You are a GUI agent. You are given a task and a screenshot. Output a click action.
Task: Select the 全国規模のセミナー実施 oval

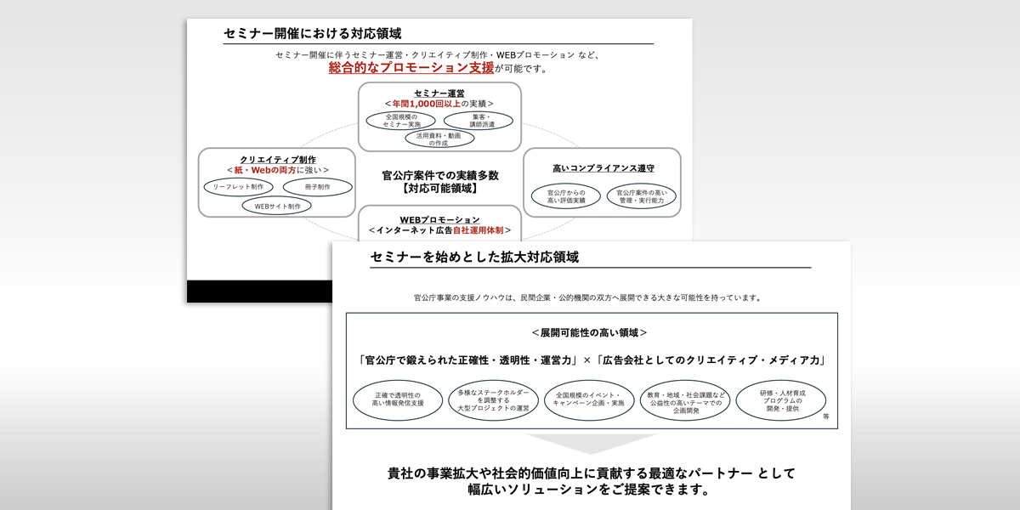pos(399,119)
